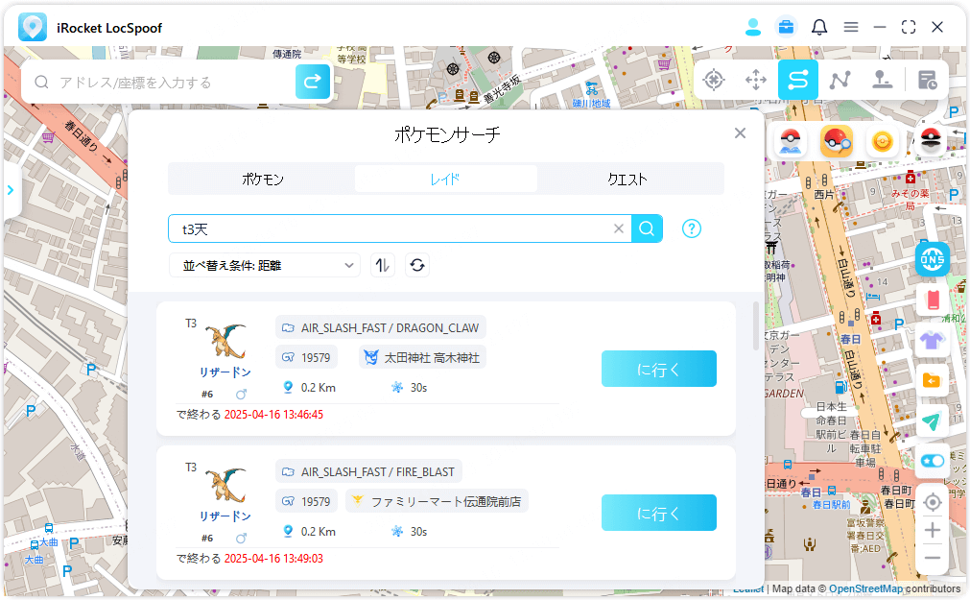Open the 並べ替え条件: 距離 dropdown
This screenshot has width=970, height=600.
pos(265,265)
